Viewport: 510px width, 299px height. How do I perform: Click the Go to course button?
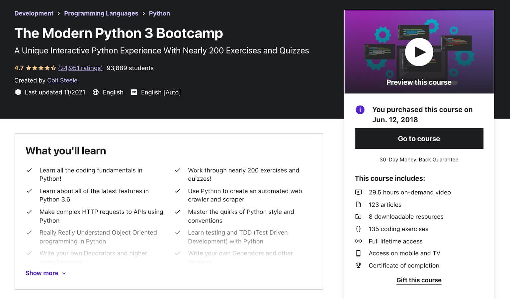pos(419,139)
